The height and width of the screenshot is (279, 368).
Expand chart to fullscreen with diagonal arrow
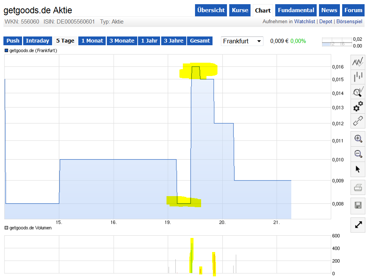point(358,225)
